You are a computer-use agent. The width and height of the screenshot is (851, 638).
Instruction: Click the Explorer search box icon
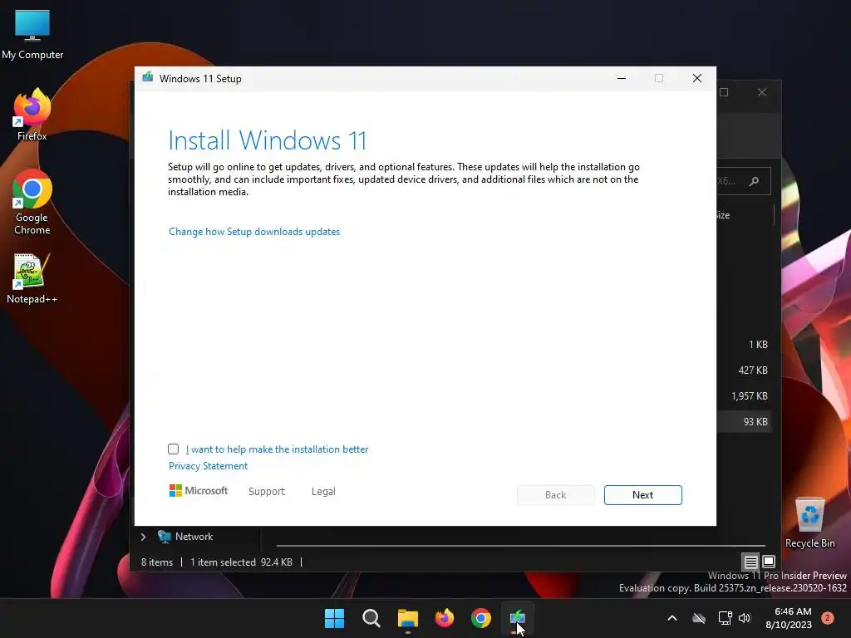pyautogui.click(x=754, y=181)
